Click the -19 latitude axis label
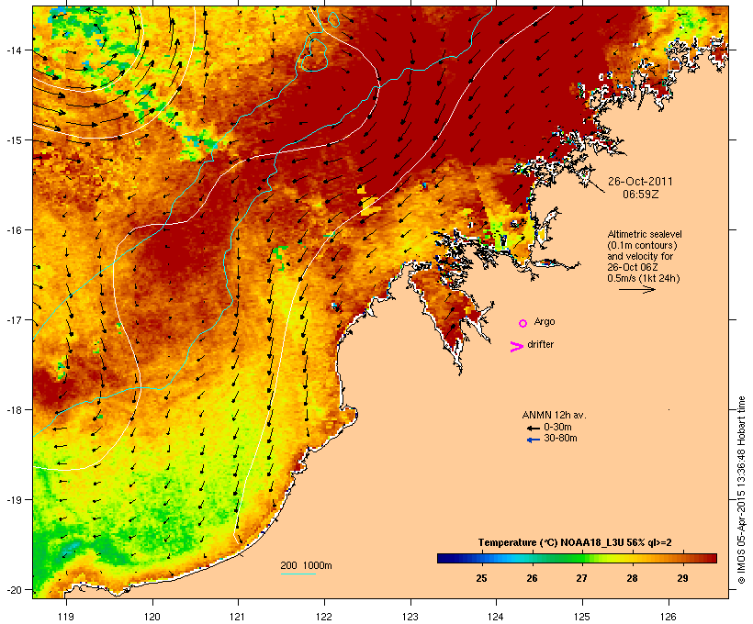Image resolution: width=753 pixels, height=624 pixels. pos(14,500)
